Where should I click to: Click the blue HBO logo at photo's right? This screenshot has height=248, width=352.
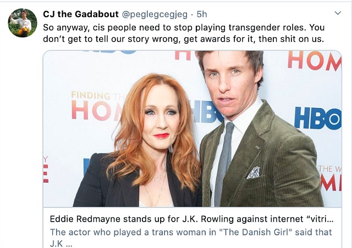coord(318,119)
